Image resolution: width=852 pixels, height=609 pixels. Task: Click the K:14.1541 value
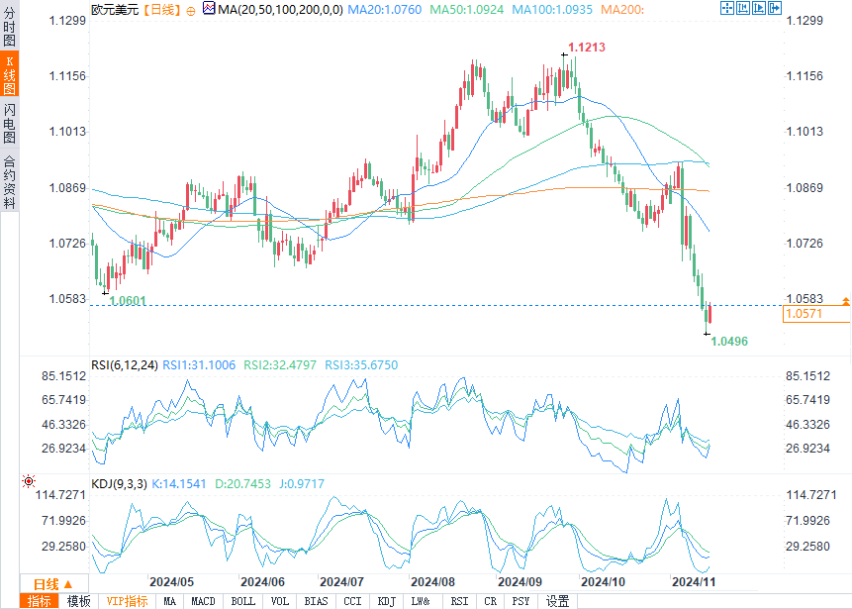click(179, 483)
